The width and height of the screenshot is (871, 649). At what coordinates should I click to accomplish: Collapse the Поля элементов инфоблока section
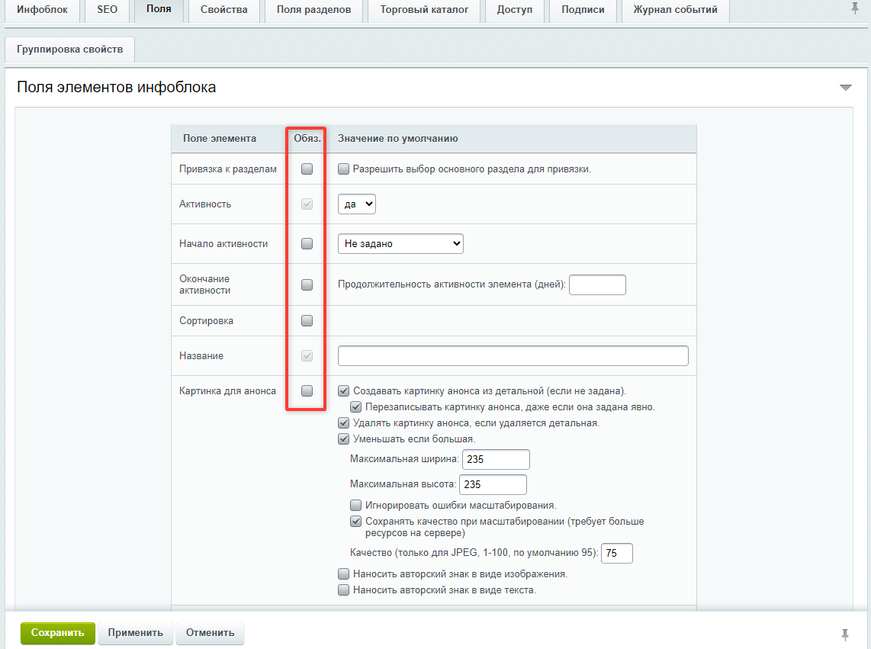coord(845,87)
